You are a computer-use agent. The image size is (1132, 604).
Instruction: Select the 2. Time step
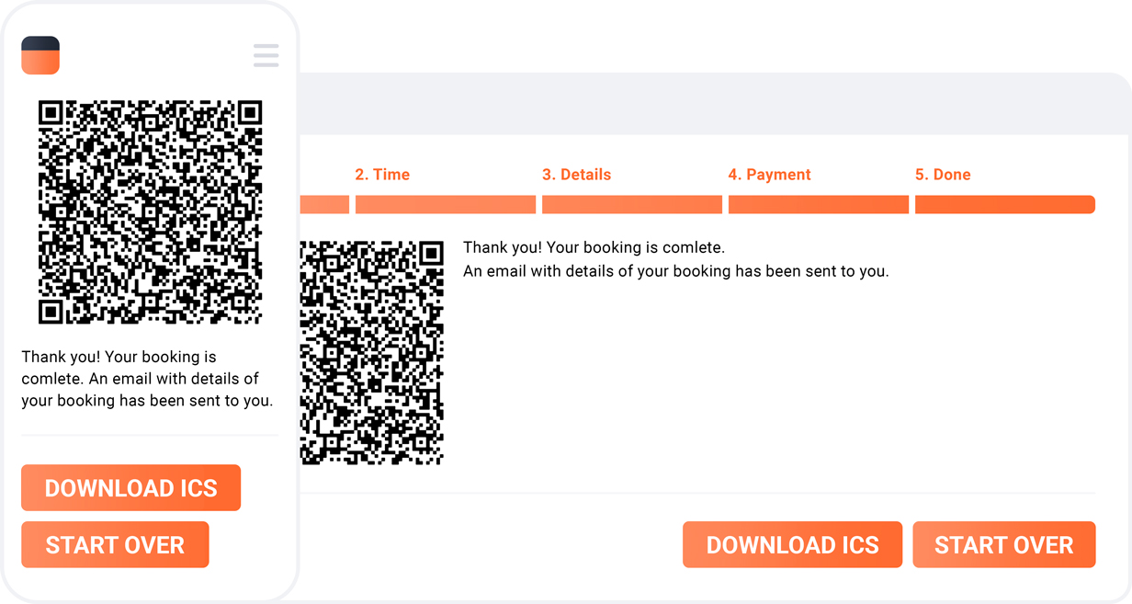click(x=382, y=175)
